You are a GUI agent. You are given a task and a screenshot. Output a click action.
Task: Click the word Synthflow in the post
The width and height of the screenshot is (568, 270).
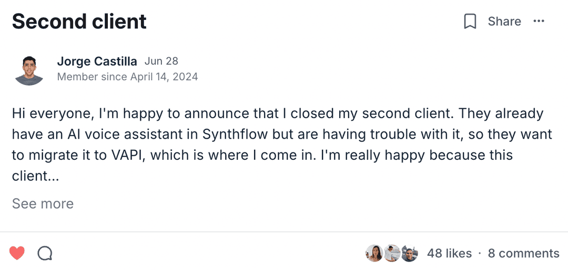click(235, 134)
